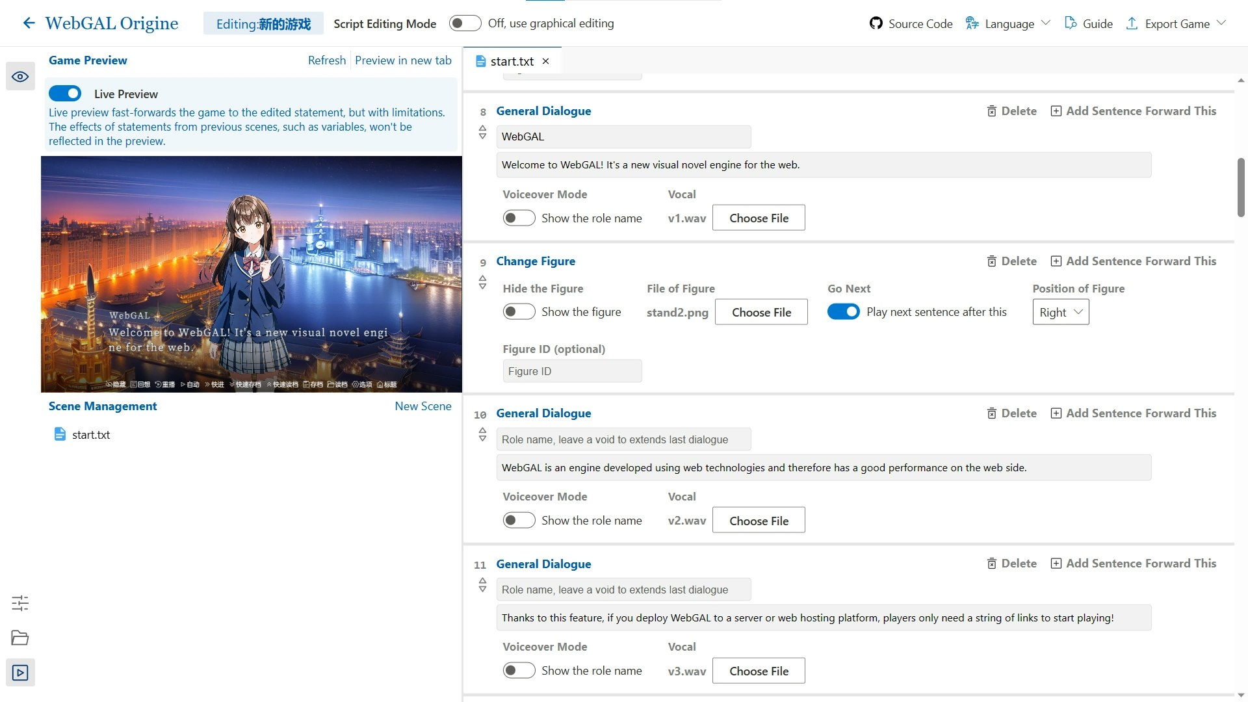The height and width of the screenshot is (702, 1248).
Task: Click add-sentence plus icon for sentence 11
Action: coord(1056,564)
